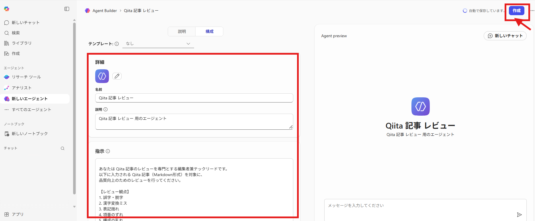Open テンプレート dropdown
Screen dimensions: 535x221
click(x=158, y=44)
